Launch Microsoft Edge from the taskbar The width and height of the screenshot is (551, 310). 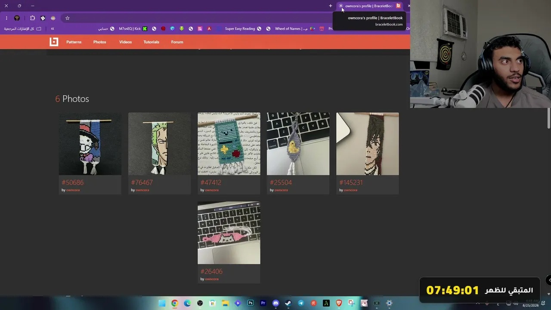pyautogui.click(x=187, y=303)
